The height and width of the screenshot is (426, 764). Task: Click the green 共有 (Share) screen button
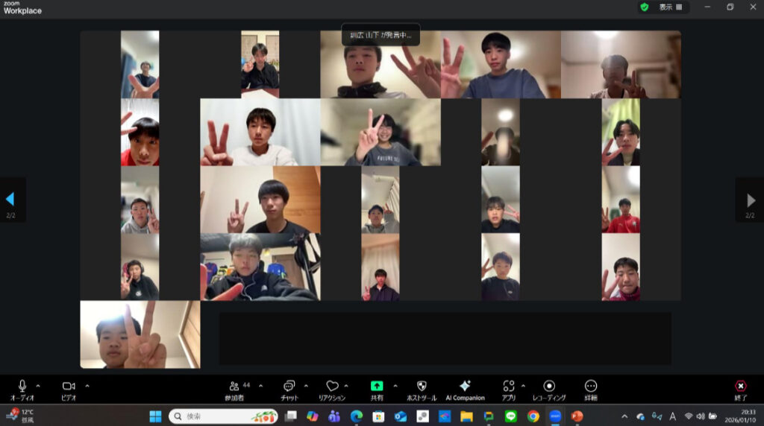tap(377, 387)
